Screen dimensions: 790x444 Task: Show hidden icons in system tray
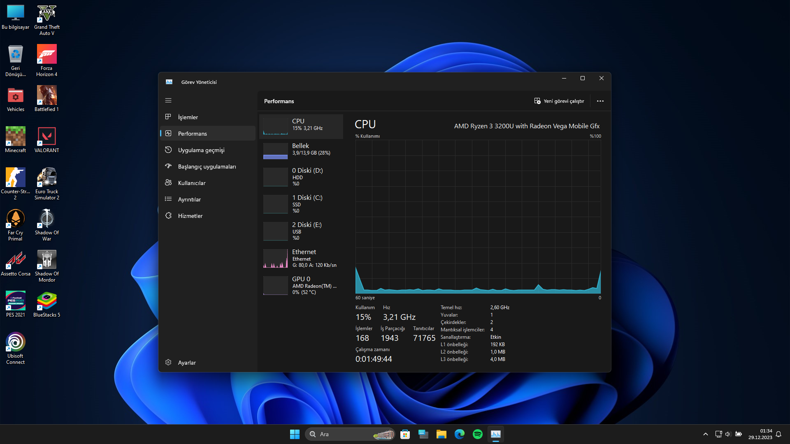click(x=705, y=434)
